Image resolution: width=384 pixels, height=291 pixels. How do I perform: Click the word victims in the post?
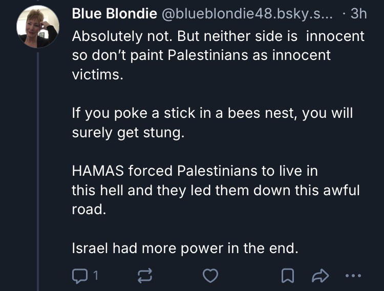90,74
